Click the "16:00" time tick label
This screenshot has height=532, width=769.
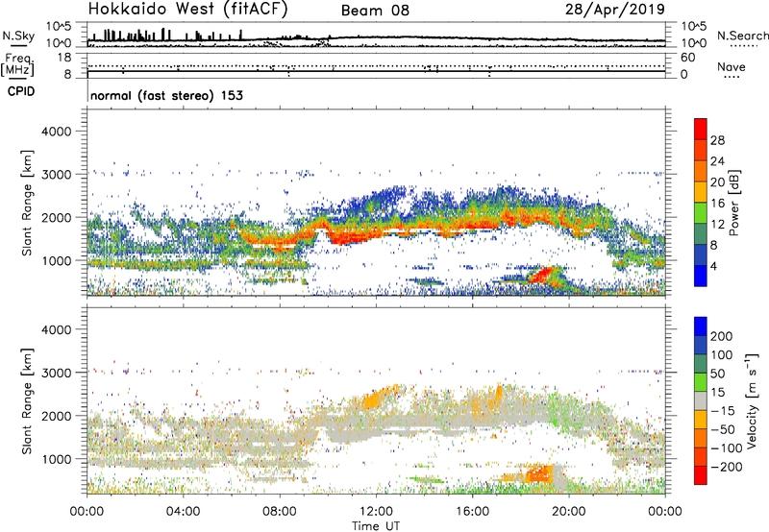(x=472, y=512)
